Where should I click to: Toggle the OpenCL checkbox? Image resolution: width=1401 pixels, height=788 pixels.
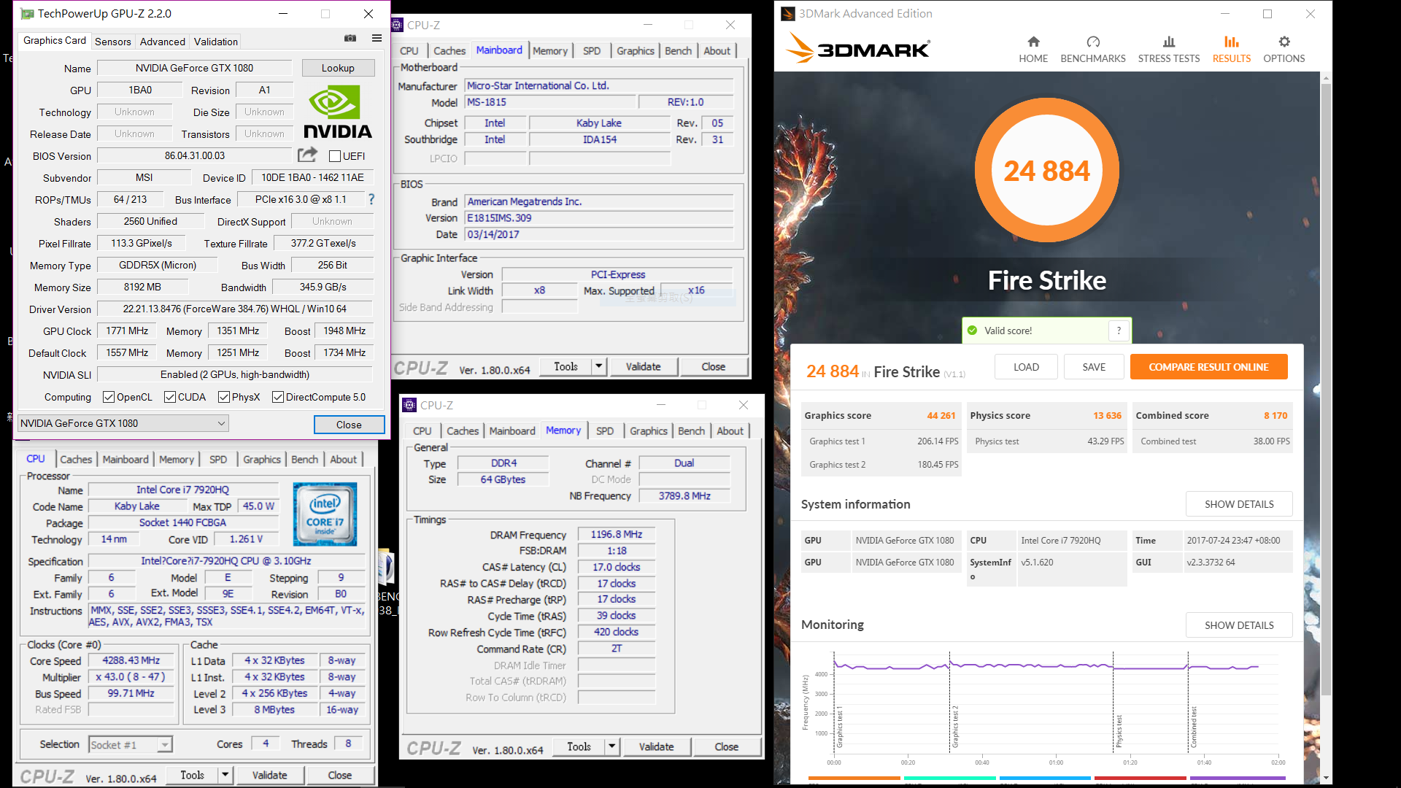[109, 397]
